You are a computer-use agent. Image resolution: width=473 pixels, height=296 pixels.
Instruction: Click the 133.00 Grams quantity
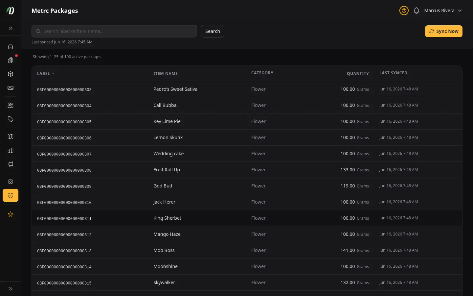[x=354, y=170]
